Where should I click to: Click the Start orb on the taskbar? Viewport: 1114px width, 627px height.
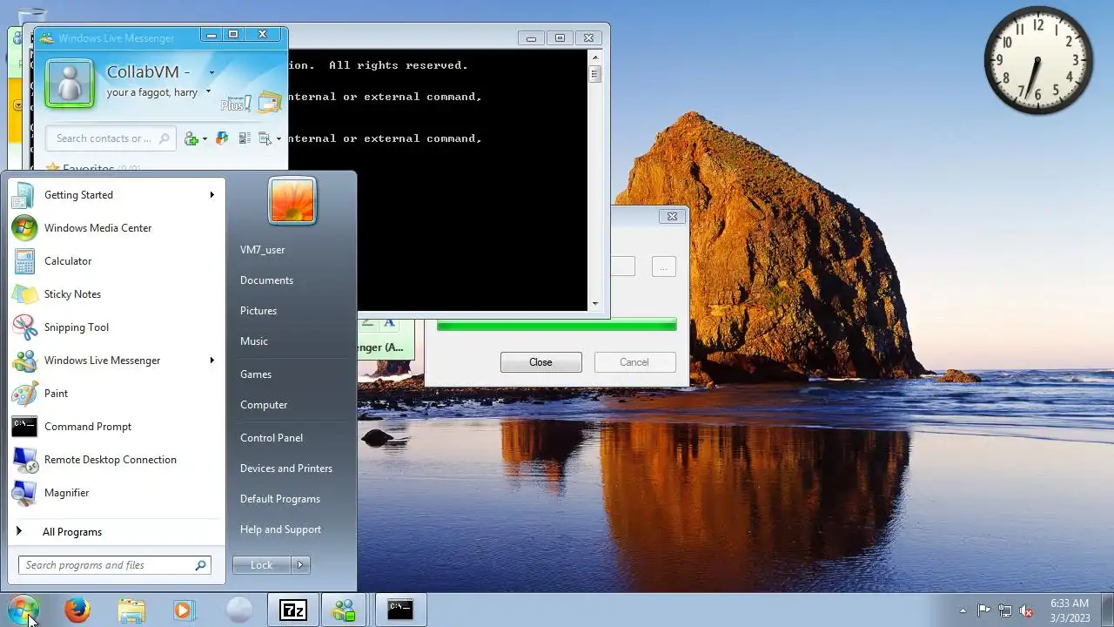coord(23,610)
